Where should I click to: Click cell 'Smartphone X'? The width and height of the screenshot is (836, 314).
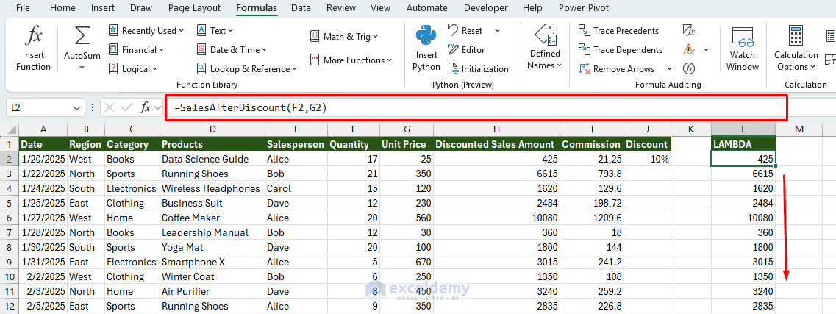212,262
